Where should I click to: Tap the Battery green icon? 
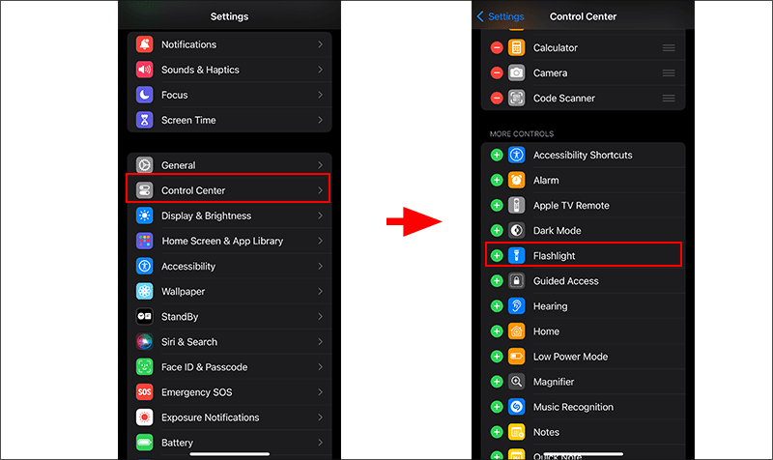click(x=144, y=443)
